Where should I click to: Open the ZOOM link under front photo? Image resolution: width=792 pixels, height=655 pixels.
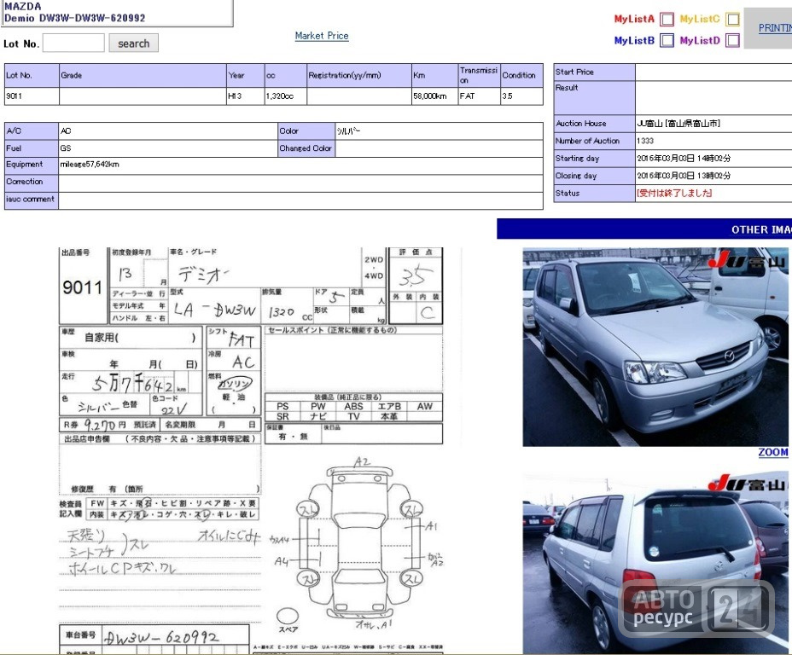(773, 452)
